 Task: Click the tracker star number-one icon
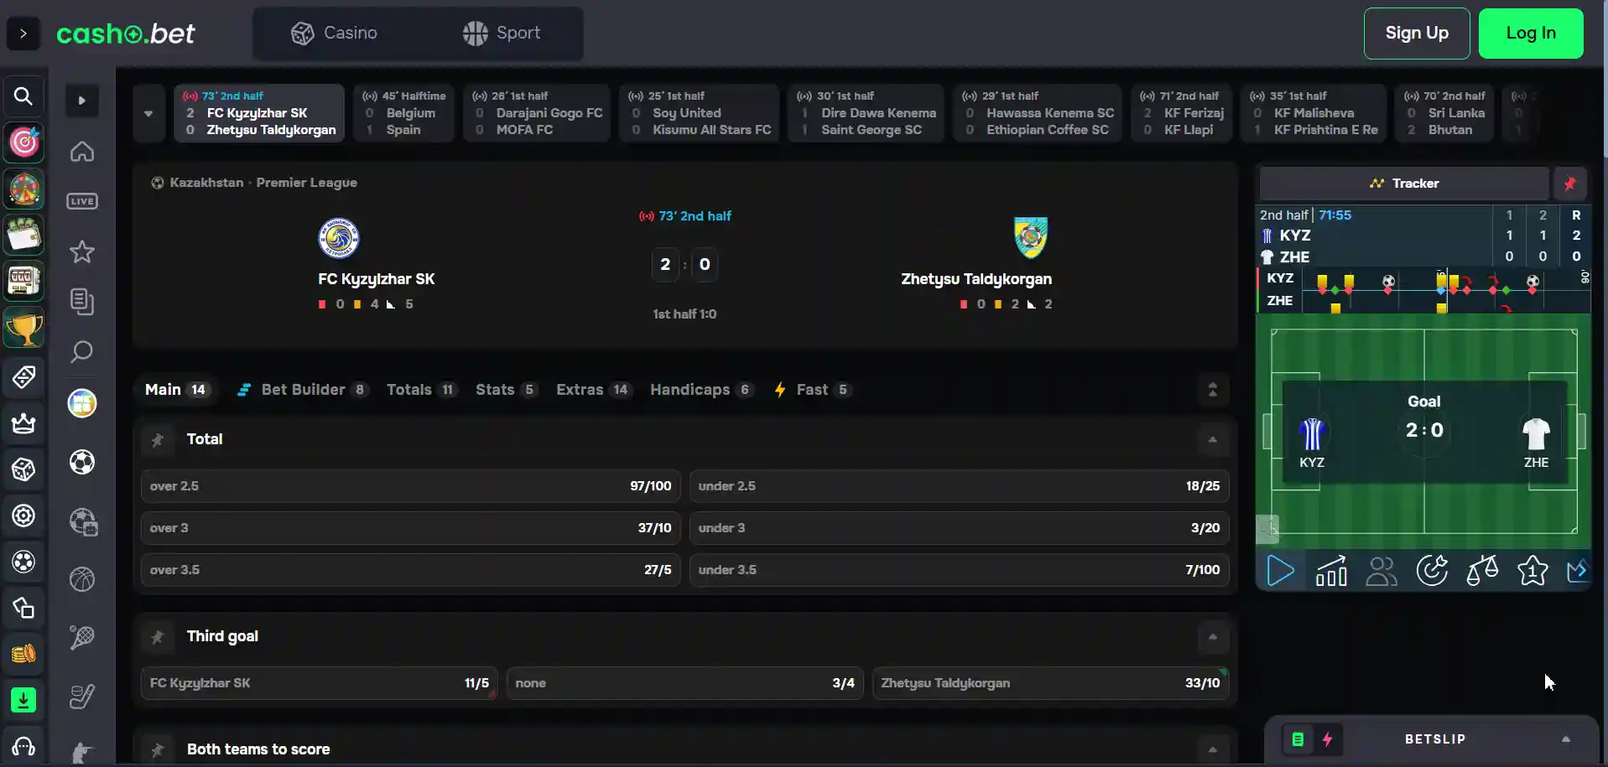pos(1533,571)
